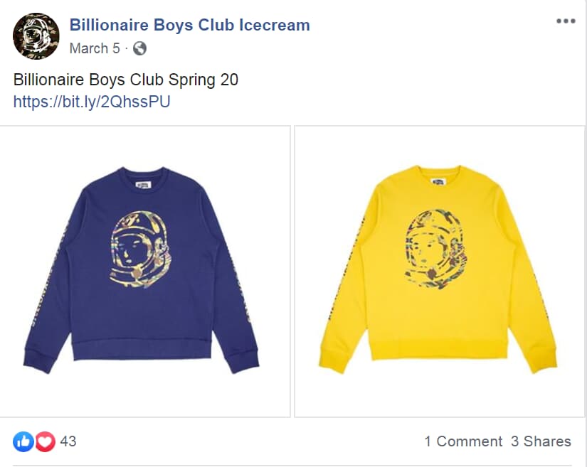Click the blue Like reaction icon
The width and height of the screenshot is (587, 467).
tap(23, 441)
